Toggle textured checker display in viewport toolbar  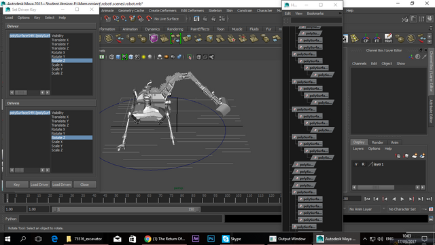click(x=137, y=57)
